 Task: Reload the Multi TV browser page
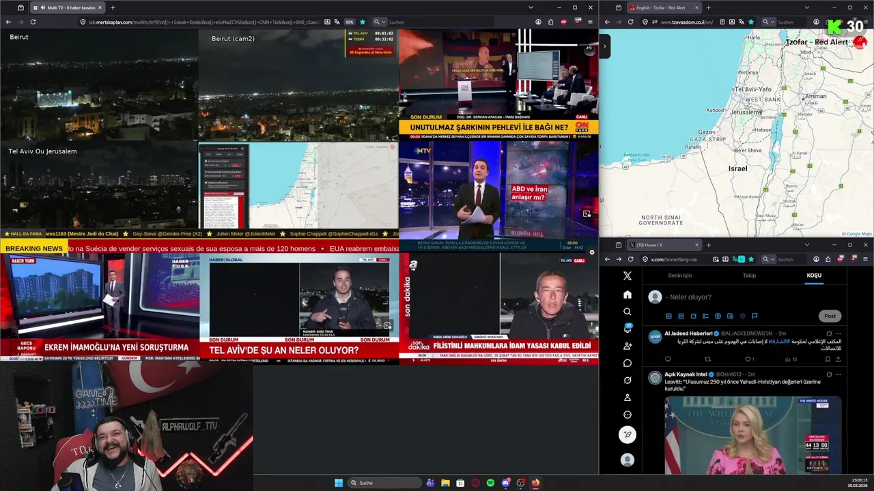(x=33, y=22)
